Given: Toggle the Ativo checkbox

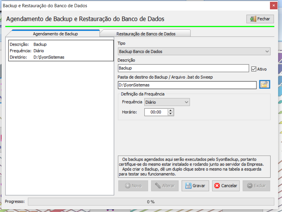Looking at the screenshot, I should point(254,69).
